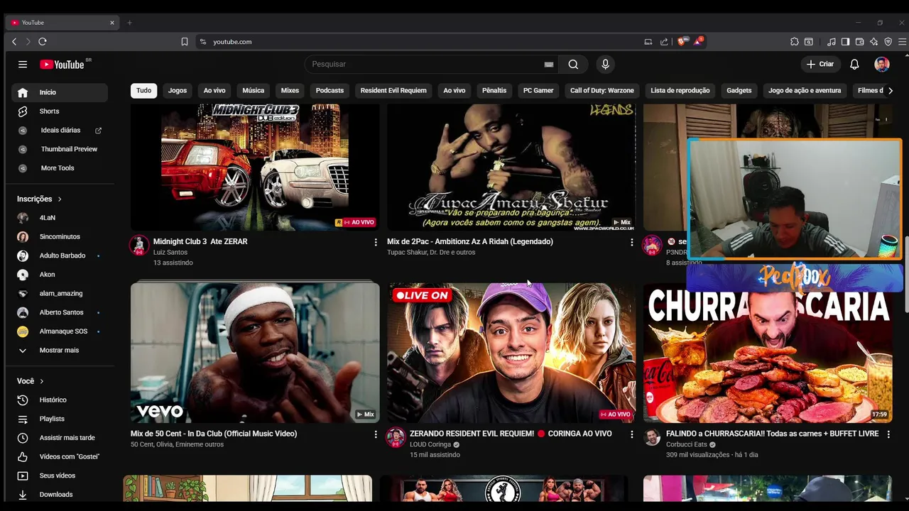Open Playlists in the sidebar
This screenshot has width=909, height=511.
click(60, 419)
